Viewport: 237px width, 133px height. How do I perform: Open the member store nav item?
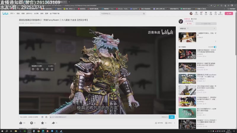pos(36,14)
